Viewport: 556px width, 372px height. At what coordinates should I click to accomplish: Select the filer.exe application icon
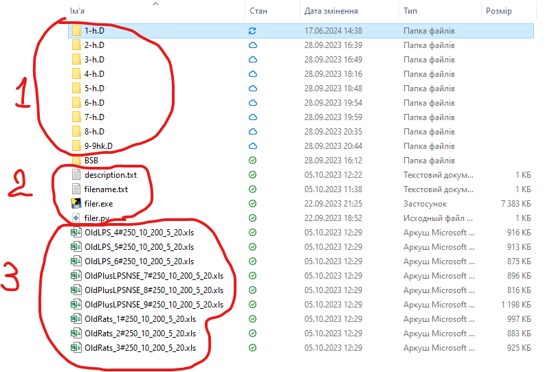point(76,204)
